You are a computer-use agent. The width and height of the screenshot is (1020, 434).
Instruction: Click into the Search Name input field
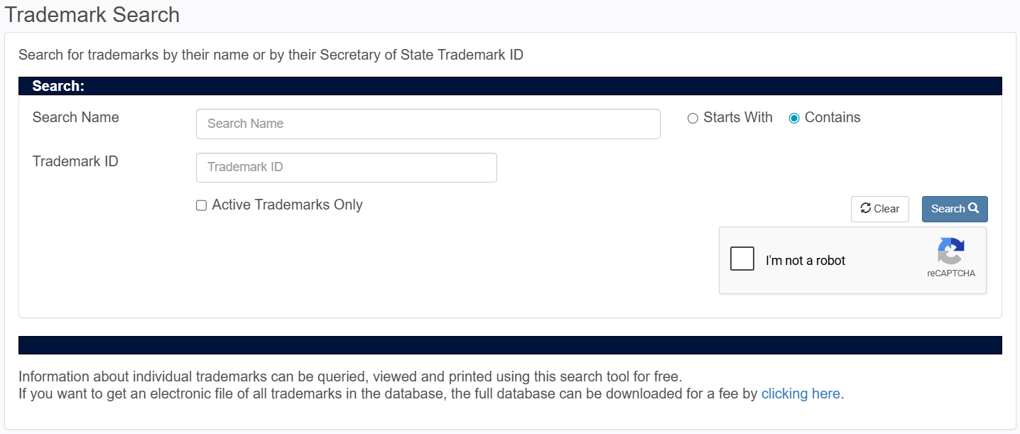coord(428,124)
